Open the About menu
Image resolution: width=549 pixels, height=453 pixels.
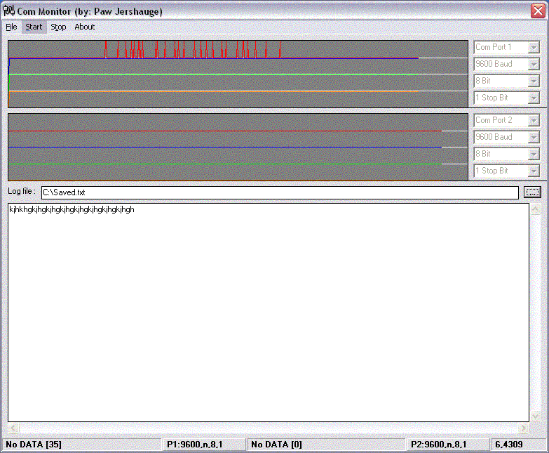click(x=84, y=27)
